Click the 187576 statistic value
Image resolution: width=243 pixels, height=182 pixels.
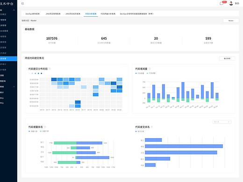point(52,38)
